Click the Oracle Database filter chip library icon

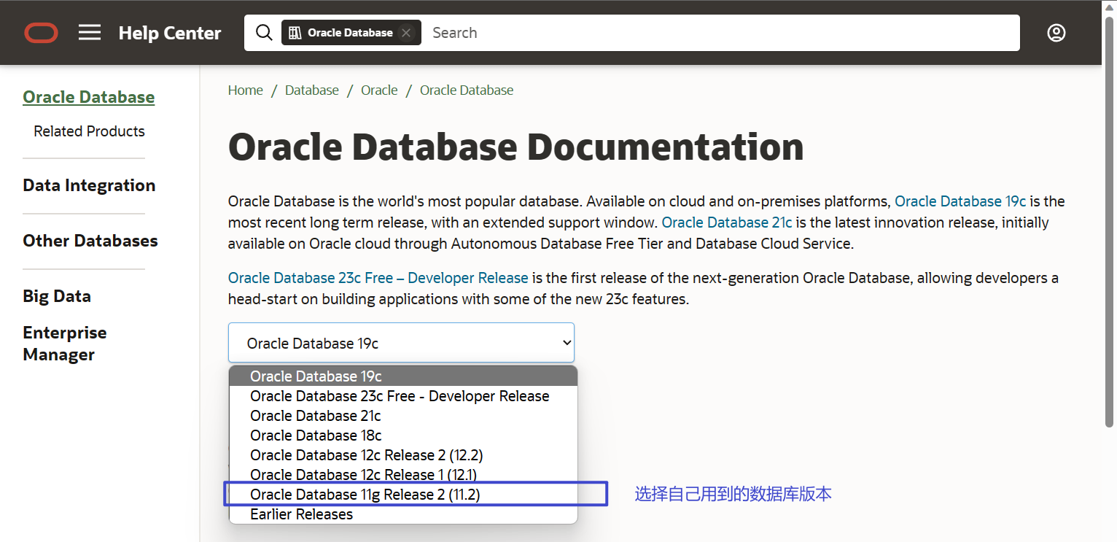pos(295,33)
